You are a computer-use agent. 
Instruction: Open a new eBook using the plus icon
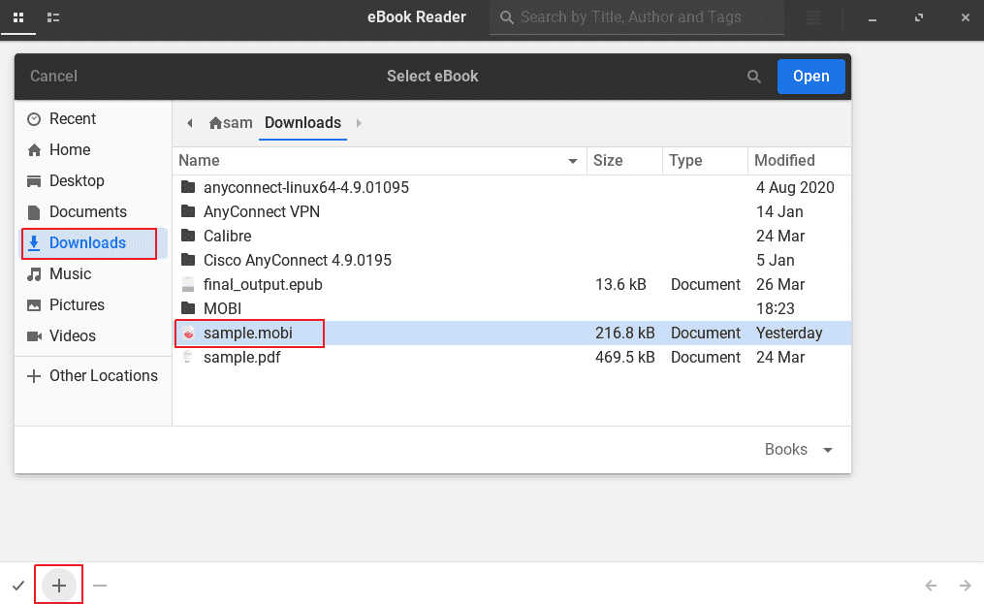coord(58,585)
